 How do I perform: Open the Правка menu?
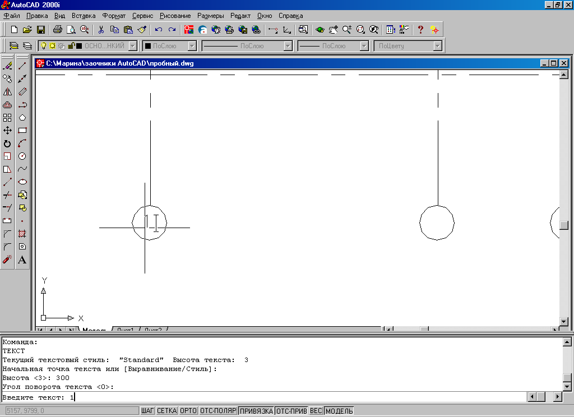click(37, 16)
